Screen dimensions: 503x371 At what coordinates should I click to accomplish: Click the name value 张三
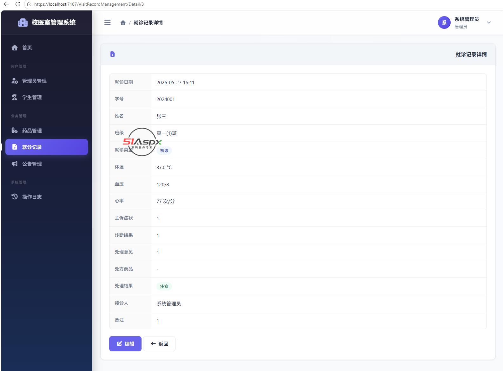[x=161, y=116]
